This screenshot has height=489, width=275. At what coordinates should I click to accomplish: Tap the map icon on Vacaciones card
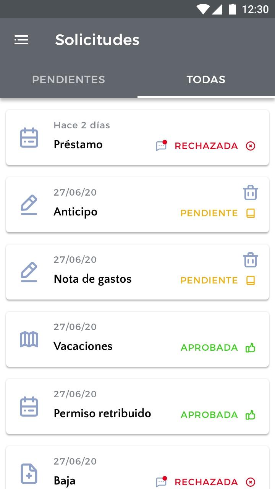pyautogui.click(x=29, y=339)
